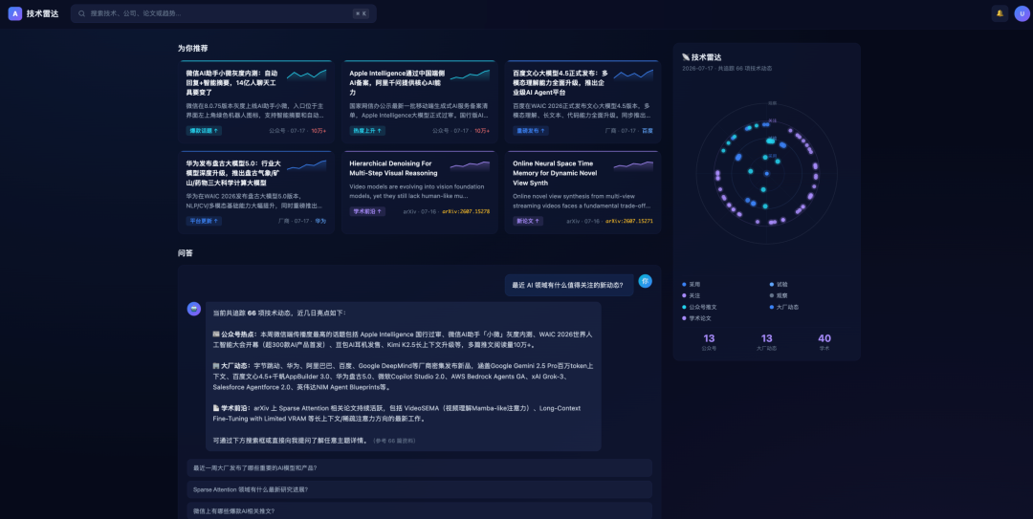Open the 微信AI助手小微灰度内测 card title
1033x519 pixels.
[231, 83]
